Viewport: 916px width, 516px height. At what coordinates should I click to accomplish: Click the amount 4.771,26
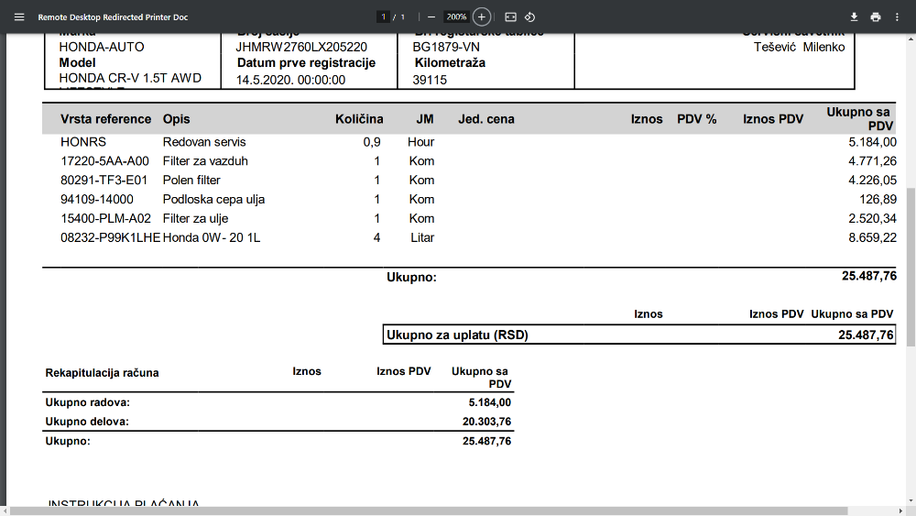point(873,161)
